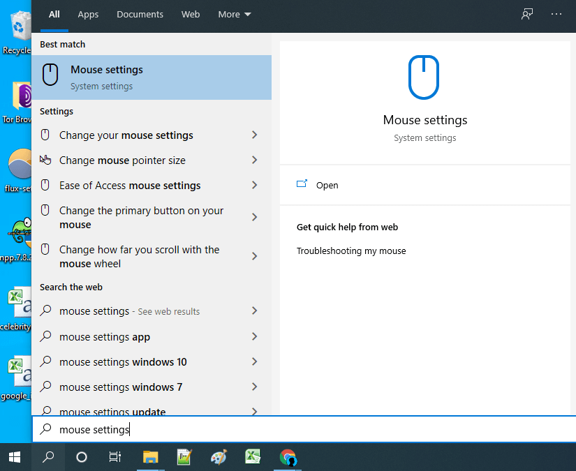Image resolution: width=576 pixels, height=471 pixels.
Task: Click the sign-in user icon top right
Action: [526, 13]
